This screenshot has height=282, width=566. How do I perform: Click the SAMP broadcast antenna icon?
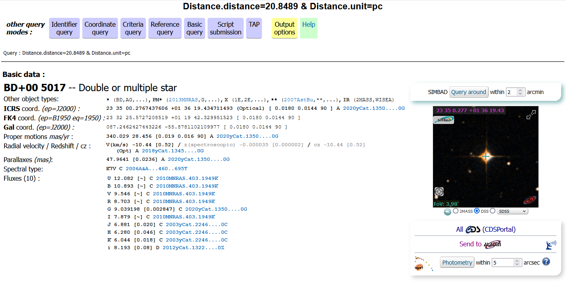coord(551,244)
